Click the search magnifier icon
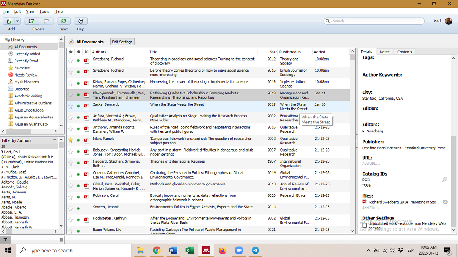 click(x=328, y=21)
